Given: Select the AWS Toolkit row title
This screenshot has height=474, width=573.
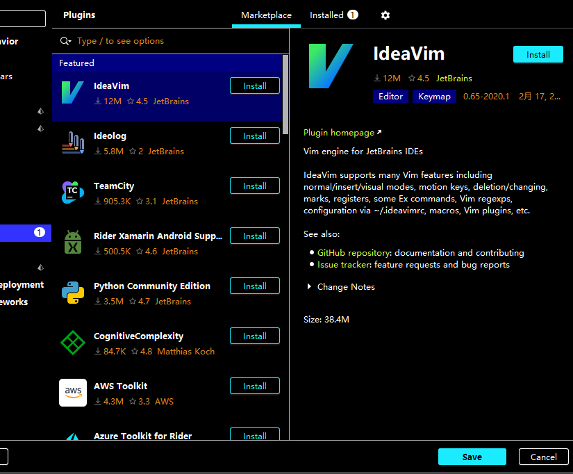Looking at the screenshot, I should click(x=121, y=386).
